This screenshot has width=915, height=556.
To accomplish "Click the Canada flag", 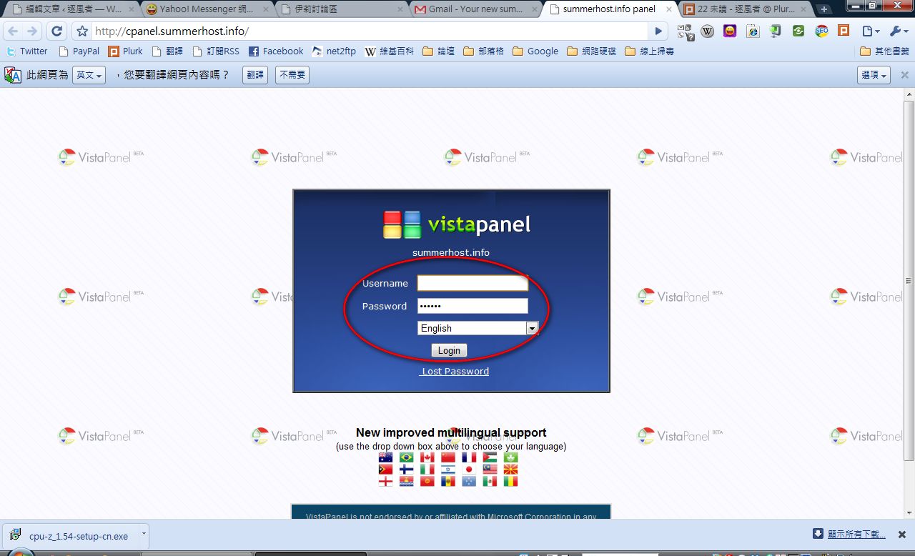I will [x=427, y=457].
